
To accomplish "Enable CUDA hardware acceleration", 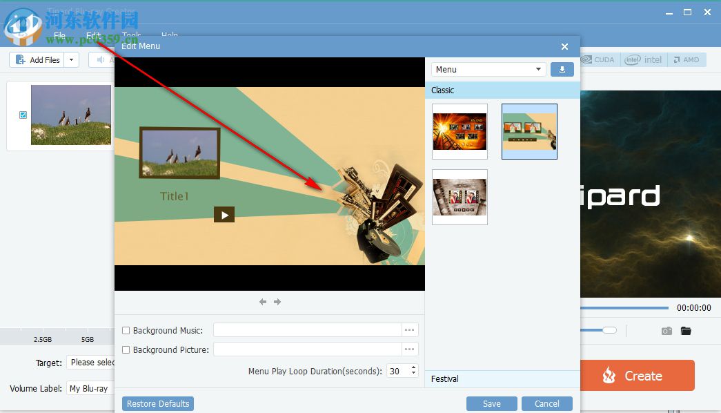I will coord(597,59).
